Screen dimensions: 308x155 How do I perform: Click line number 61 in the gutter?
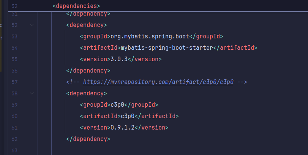pos(15,128)
